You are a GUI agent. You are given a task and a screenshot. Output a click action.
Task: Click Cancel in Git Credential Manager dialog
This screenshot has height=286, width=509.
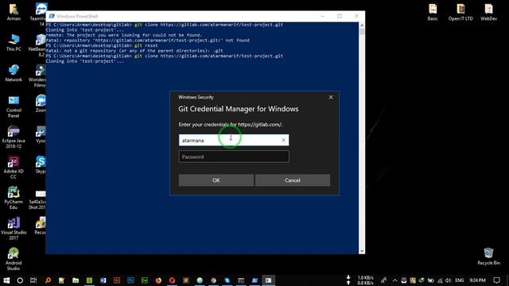click(x=293, y=180)
